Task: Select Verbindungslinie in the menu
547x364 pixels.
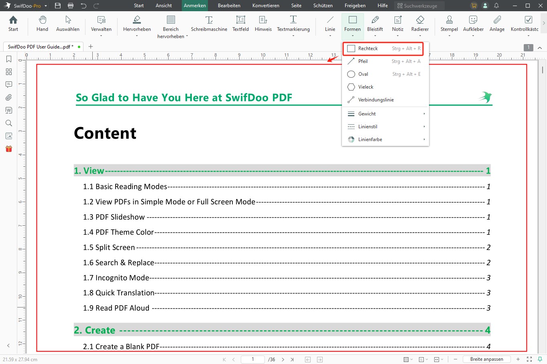Action: pos(385,100)
